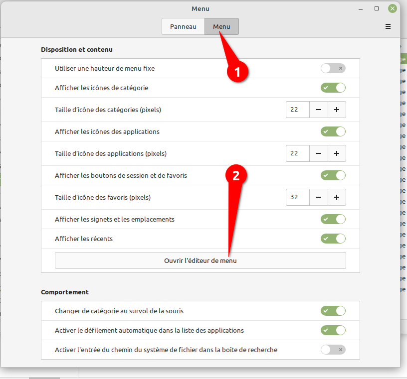This screenshot has width=407, height=379.
Task: Increase favorites icon size with plus
Action: (x=337, y=197)
